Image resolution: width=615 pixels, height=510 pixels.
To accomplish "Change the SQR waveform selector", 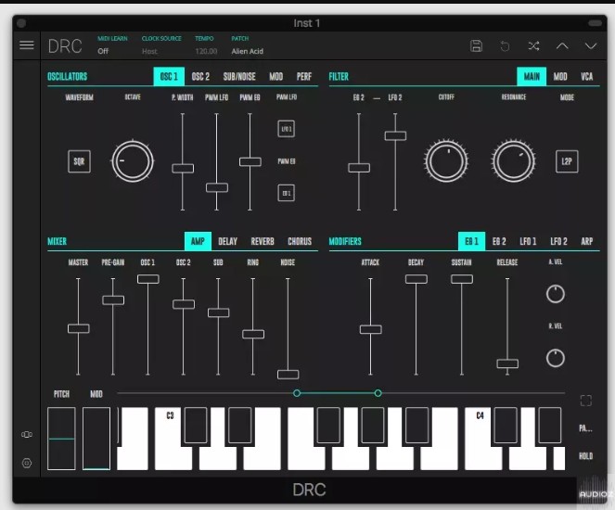I will (x=80, y=161).
